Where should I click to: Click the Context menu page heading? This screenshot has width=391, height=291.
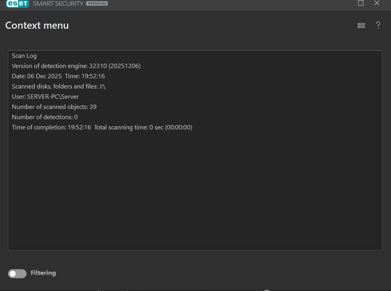37,26
